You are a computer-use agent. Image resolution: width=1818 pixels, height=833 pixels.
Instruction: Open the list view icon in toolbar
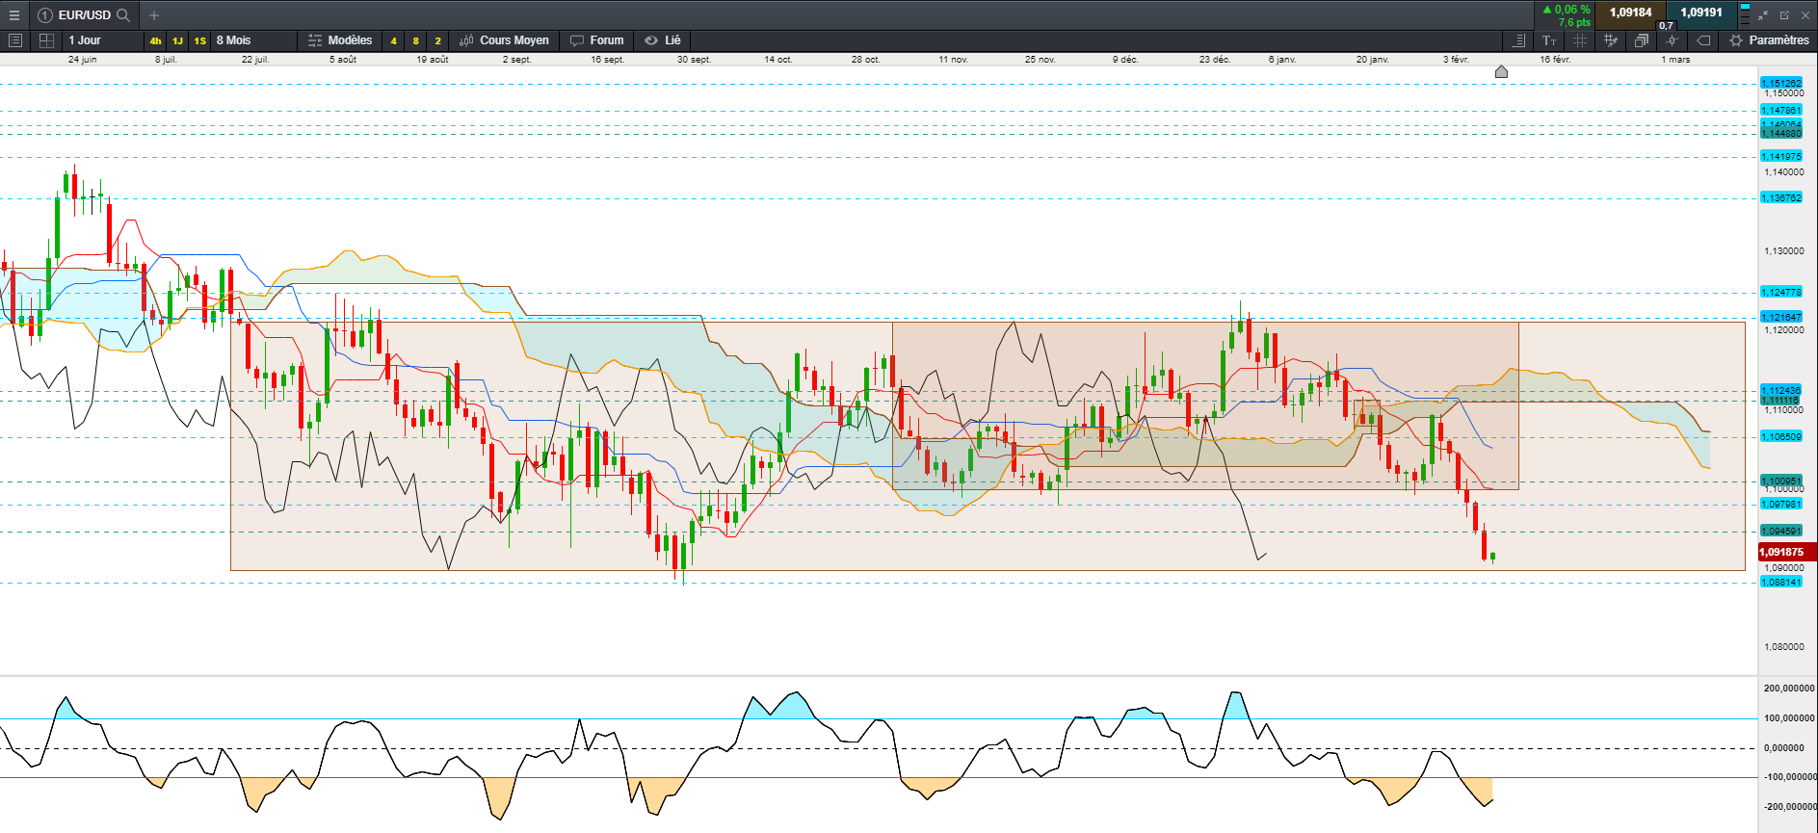(x=14, y=40)
